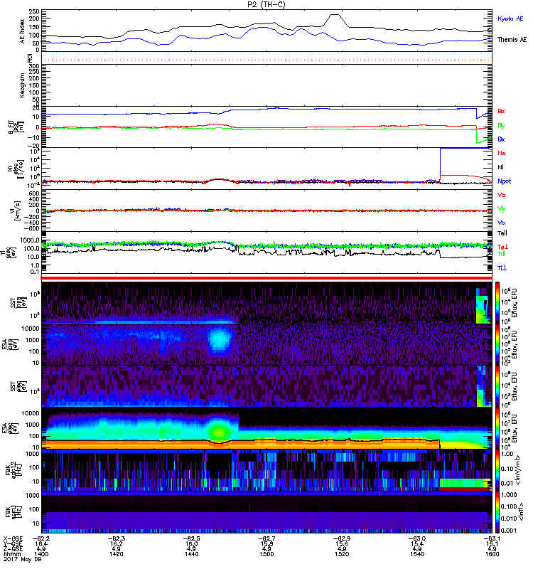Click the color bar beside ESA electron spectrogram

pyautogui.click(x=498, y=428)
